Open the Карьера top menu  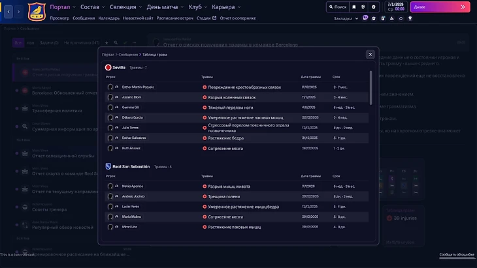click(x=226, y=7)
